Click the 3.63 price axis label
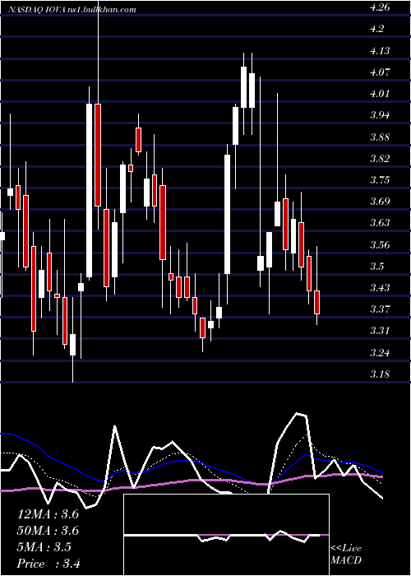 pos(380,223)
